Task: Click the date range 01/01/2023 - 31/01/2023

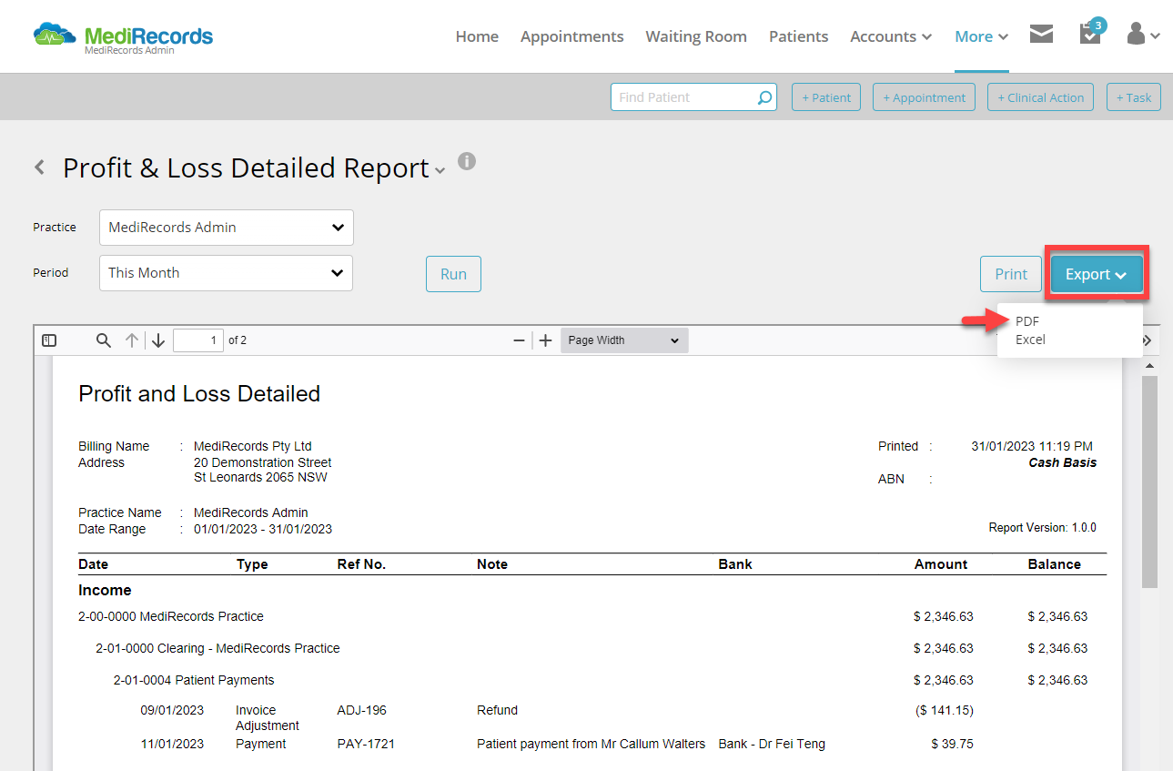Action: 263,529
